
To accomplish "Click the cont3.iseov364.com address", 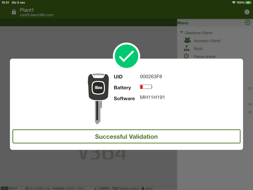I will tap(36, 15).
